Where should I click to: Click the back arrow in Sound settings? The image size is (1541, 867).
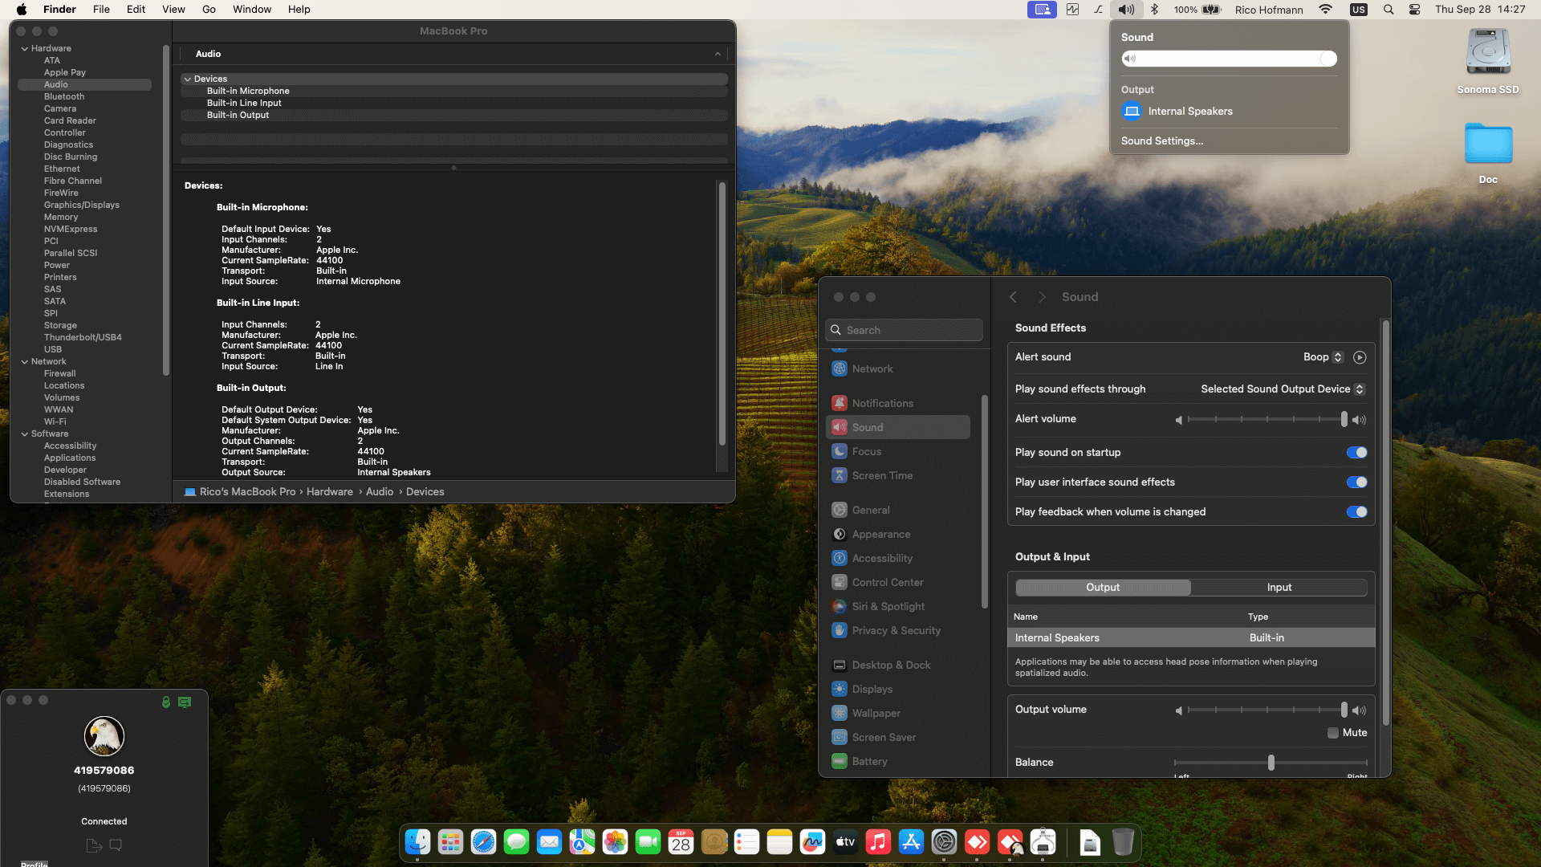(1014, 297)
